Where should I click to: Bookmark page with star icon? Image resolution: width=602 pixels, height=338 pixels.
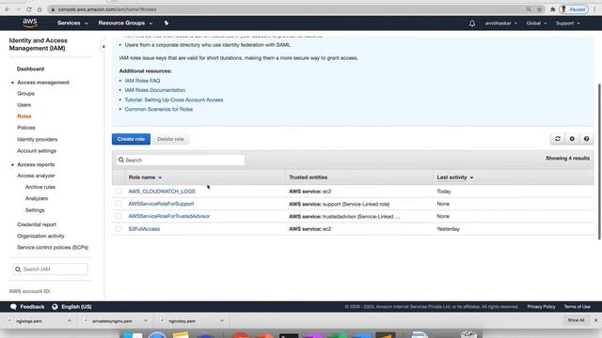[539, 9]
